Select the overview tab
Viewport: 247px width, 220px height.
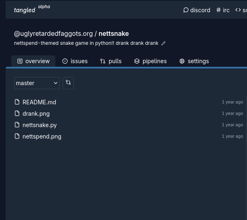33,61
